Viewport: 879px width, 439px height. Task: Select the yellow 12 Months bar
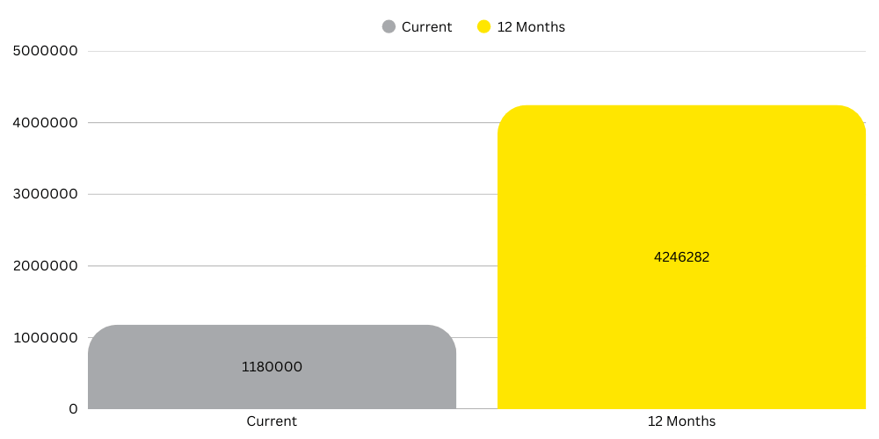click(x=681, y=334)
